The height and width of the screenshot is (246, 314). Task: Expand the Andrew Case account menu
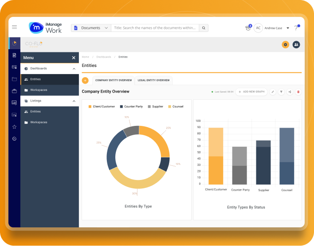click(288, 28)
